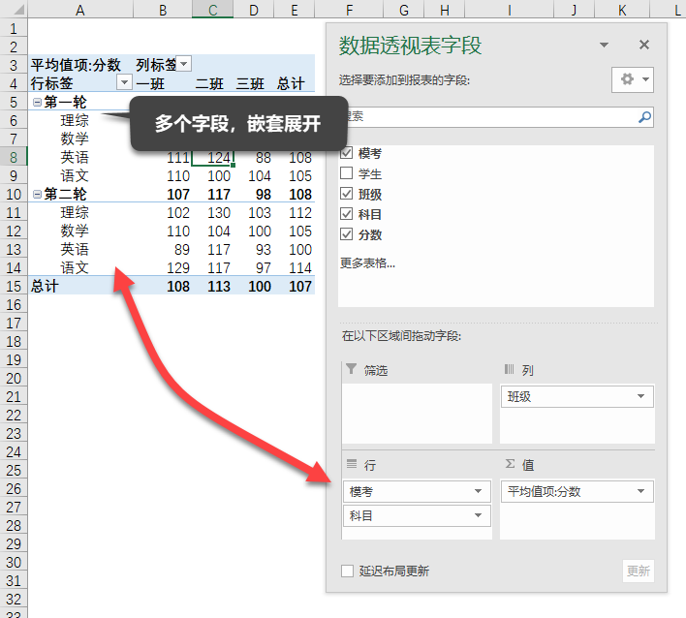
Task: Open dropdown for 班级 in columns area
Action: (641, 397)
